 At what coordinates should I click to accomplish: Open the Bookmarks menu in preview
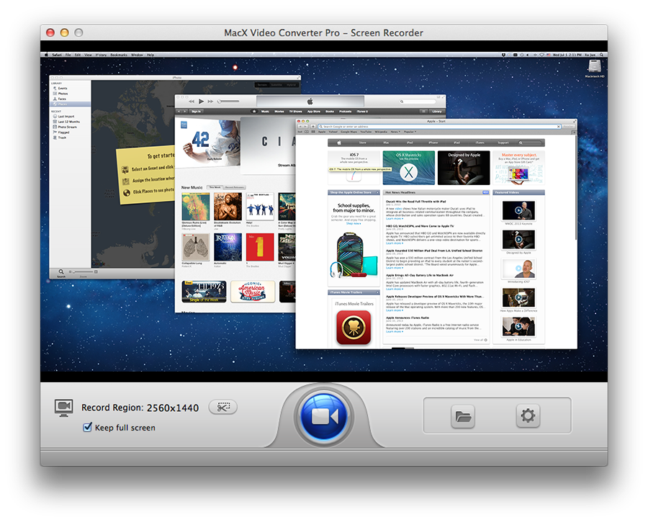[118, 55]
